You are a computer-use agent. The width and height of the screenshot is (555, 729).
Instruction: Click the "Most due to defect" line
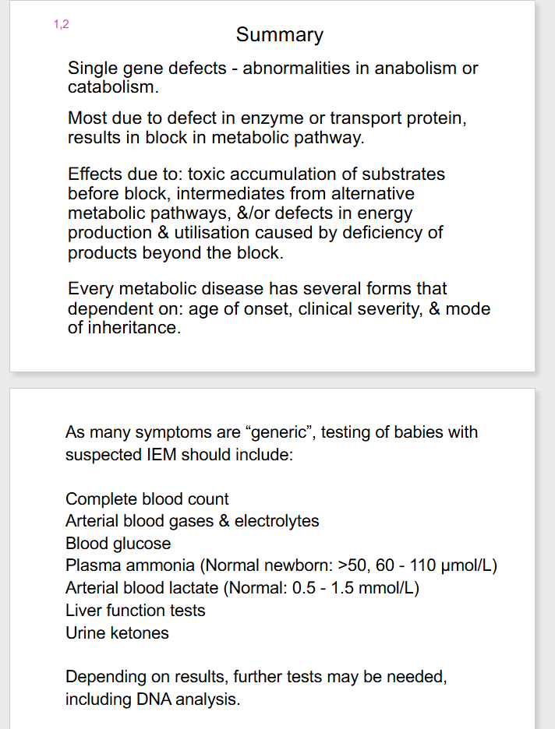pyautogui.click(x=267, y=119)
